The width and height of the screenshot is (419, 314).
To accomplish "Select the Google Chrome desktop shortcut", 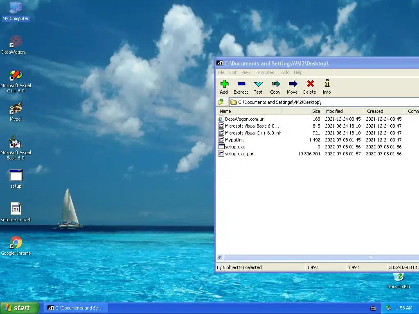I will click(16, 246).
